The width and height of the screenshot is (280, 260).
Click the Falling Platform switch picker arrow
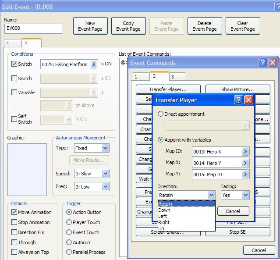(x=94, y=64)
